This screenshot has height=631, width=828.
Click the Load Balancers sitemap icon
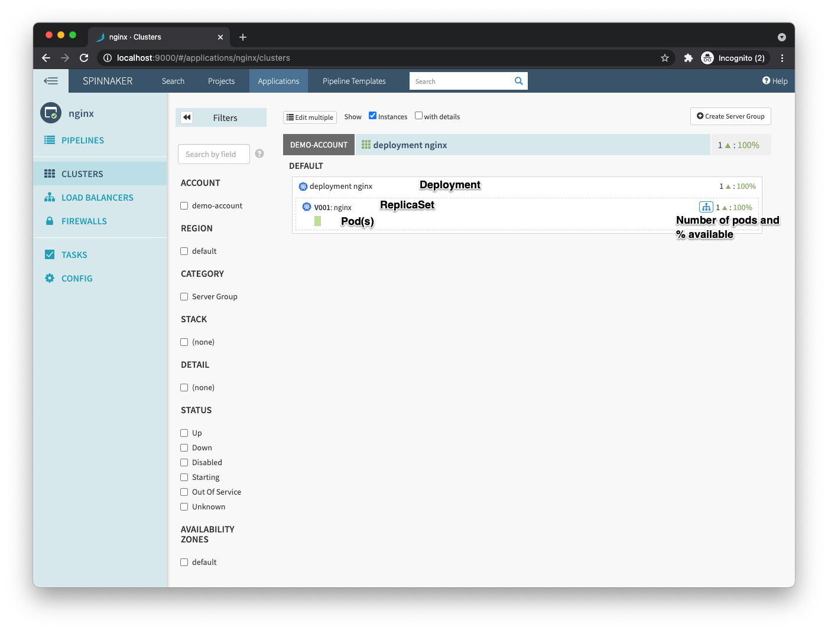coord(50,197)
